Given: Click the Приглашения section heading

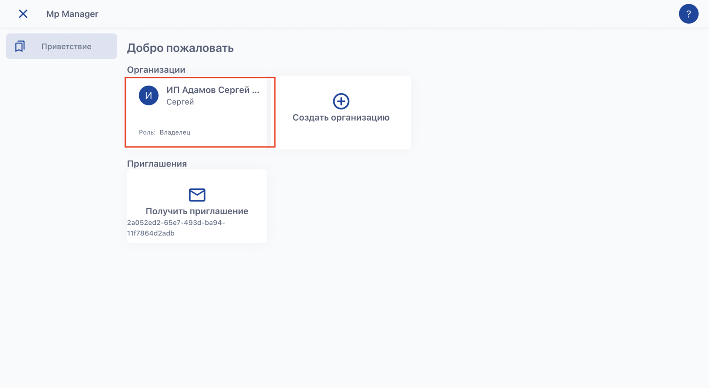Looking at the screenshot, I should click(x=157, y=164).
